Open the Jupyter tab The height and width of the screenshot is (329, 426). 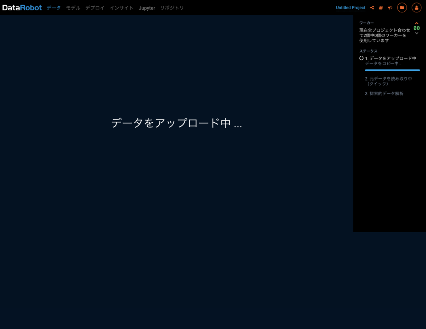(x=147, y=8)
